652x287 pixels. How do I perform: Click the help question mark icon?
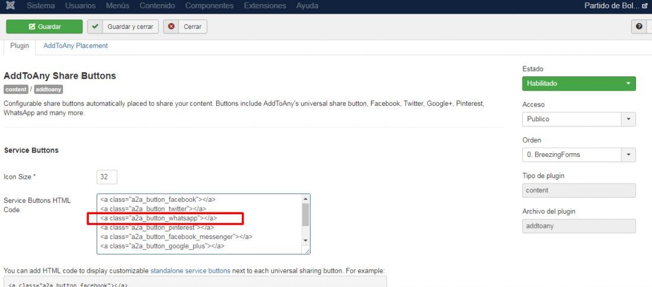(639, 27)
